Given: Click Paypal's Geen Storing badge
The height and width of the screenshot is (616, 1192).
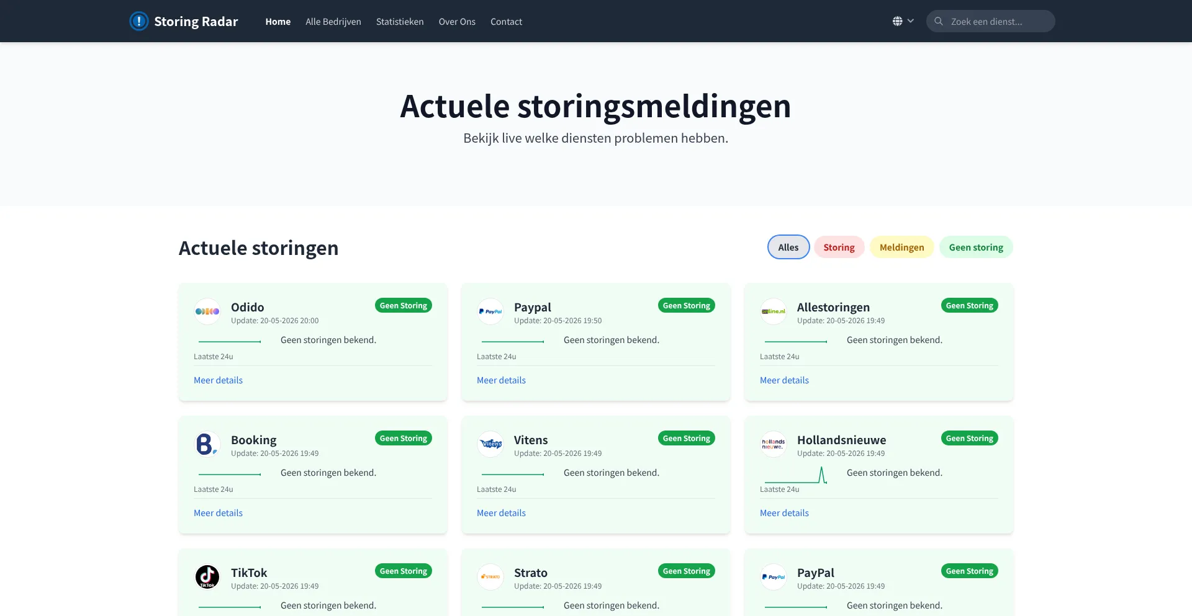Looking at the screenshot, I should pyautogui.click(x=687, y=305).
